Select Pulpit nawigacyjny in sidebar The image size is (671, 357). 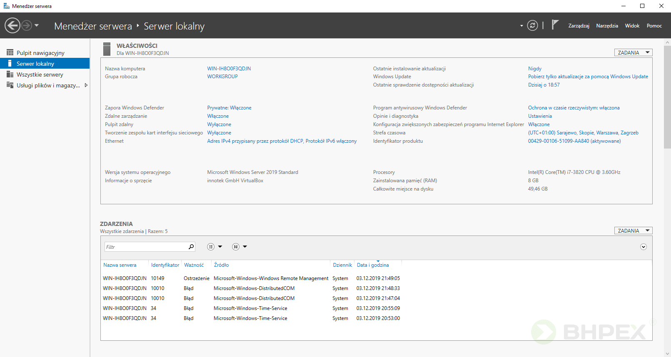[45, 53]
